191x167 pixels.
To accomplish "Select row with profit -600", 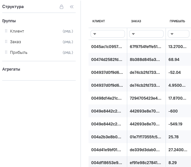I will tap(140, 111).
